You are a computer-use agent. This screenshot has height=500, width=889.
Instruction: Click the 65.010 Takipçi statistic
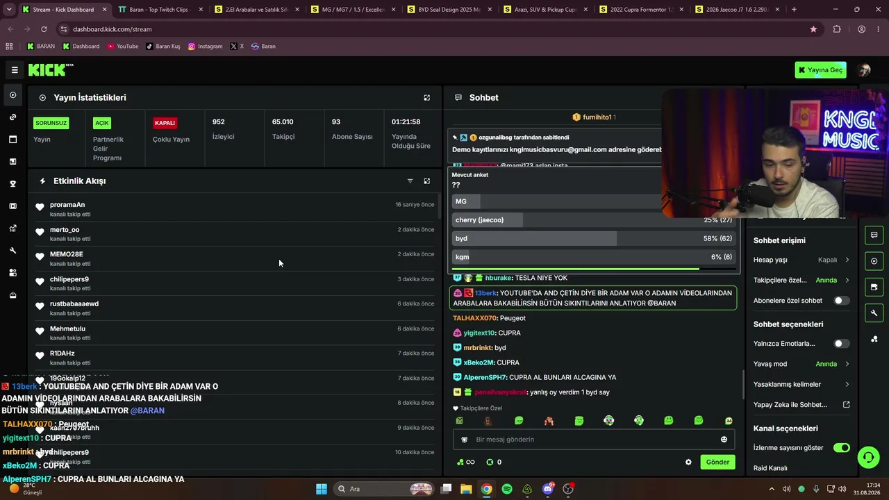click(283, 128)
